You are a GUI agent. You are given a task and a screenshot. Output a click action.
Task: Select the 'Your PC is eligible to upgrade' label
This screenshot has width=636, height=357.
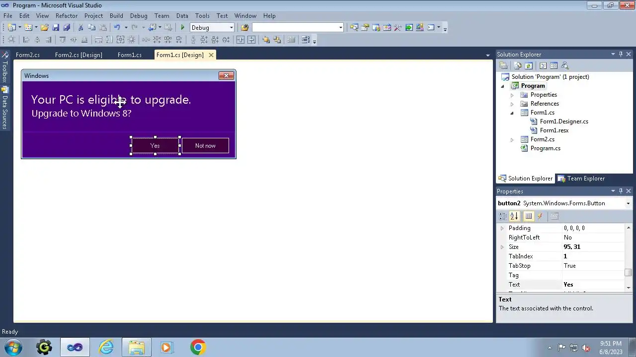(x=111, y=100)
